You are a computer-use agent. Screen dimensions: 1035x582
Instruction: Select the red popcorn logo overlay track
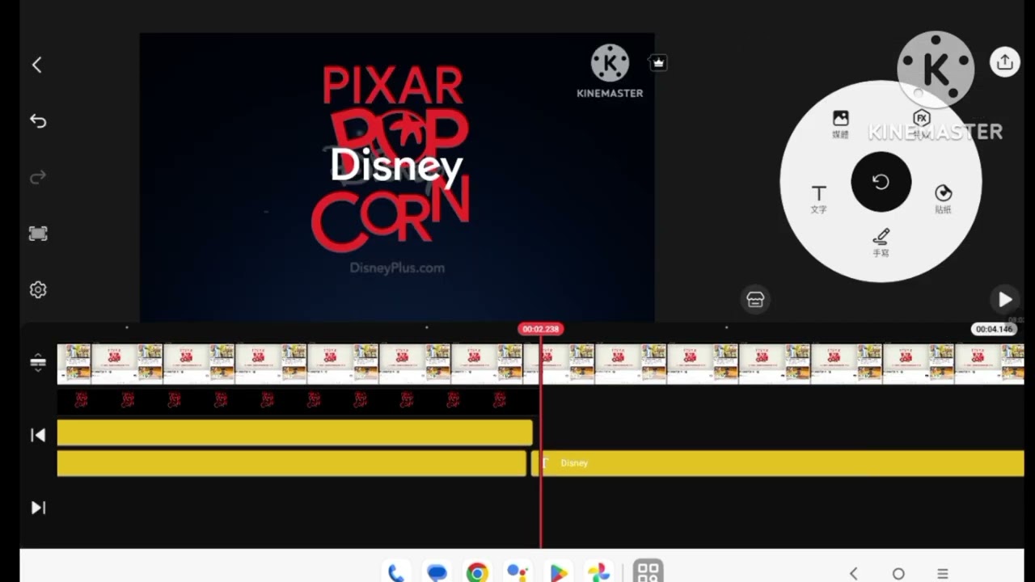298,400
